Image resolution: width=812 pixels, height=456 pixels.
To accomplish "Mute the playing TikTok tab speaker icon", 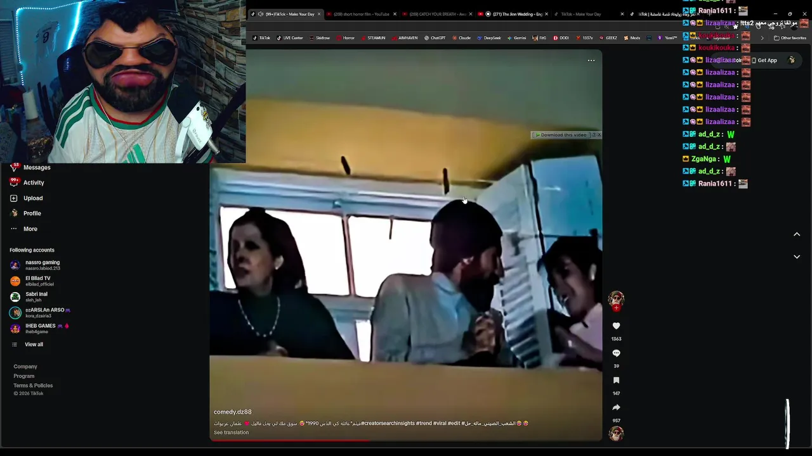I will coord(260,14).
